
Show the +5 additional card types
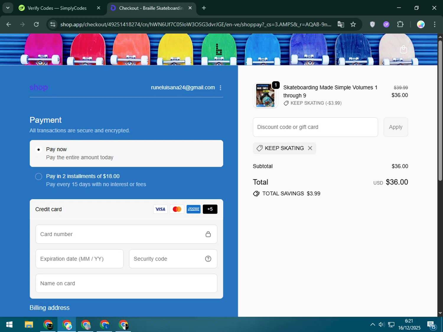point(210,209)
